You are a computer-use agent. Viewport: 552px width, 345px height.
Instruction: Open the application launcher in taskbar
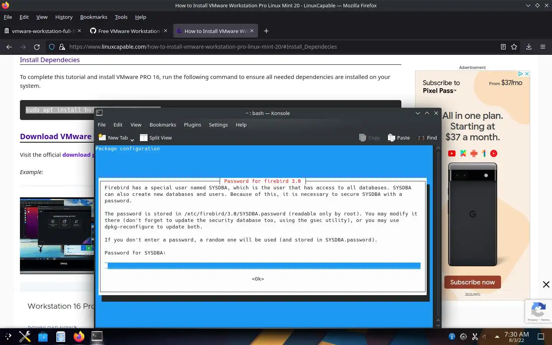pyautogui.click(x=8, y=337)
